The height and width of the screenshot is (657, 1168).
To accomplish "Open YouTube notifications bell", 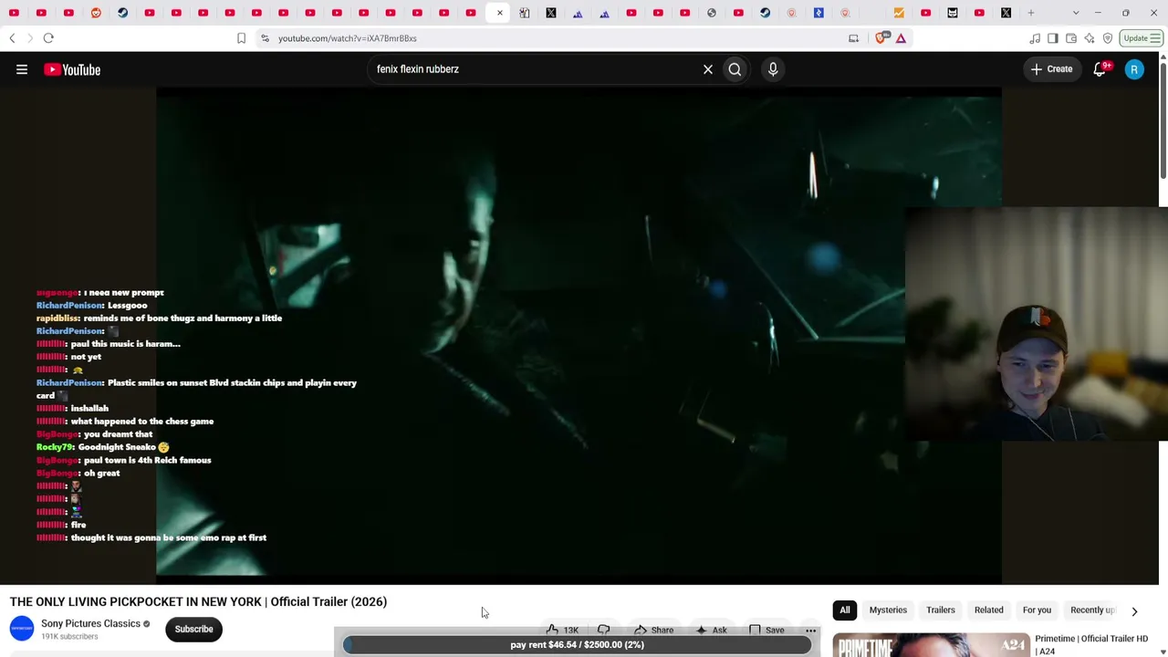I will [1100, 69].
